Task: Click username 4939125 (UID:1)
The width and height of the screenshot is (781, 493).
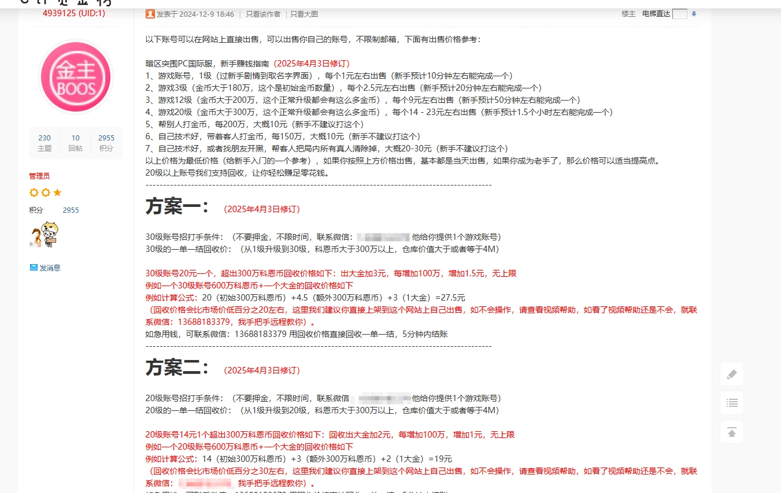Action: pyautogui.click(x=74, y=13)
